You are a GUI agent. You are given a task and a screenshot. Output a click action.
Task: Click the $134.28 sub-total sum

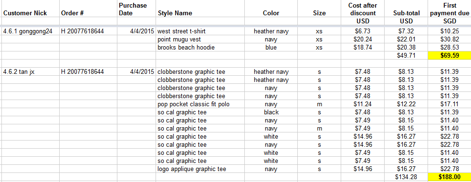tap(406, 177)
